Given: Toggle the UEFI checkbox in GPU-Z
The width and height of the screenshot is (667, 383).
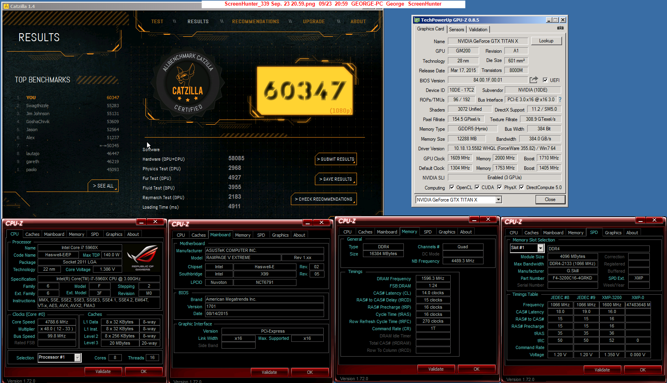Looking at the screenshot, I should pos(545,80).
